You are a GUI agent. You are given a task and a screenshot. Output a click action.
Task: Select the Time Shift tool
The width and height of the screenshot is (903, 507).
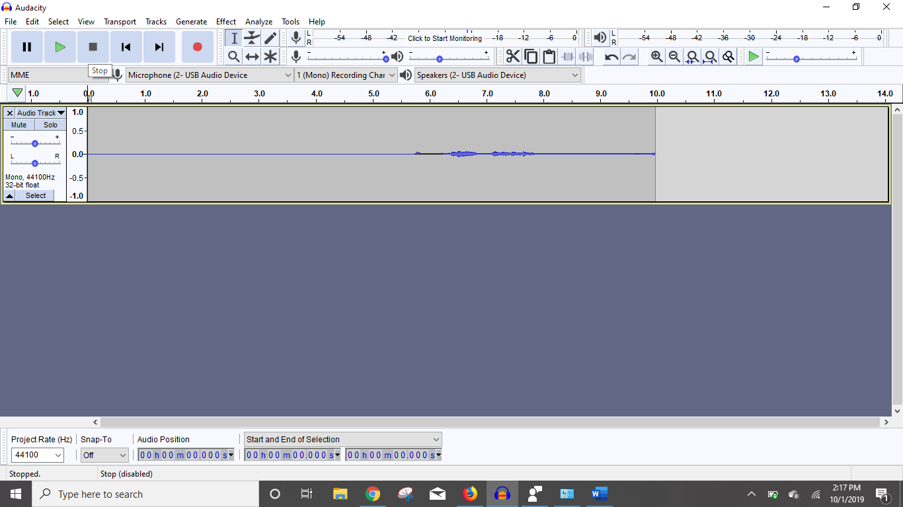click(252, 57)
